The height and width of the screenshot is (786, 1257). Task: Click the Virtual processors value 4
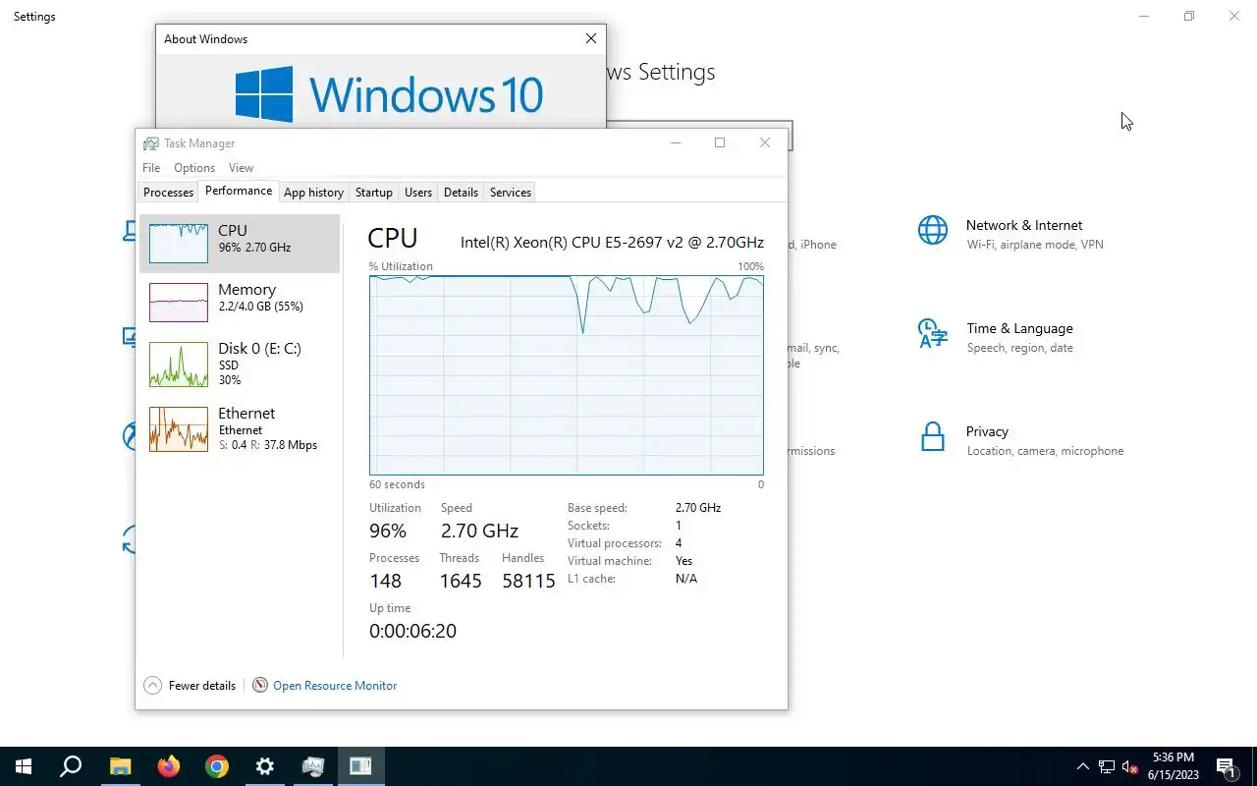pyautogui.click(x=679, y=543)
